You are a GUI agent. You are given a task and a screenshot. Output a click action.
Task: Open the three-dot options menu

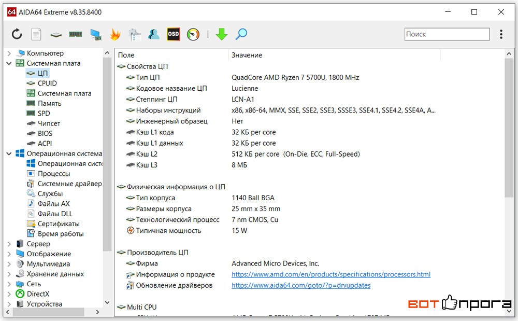(501, 34)
